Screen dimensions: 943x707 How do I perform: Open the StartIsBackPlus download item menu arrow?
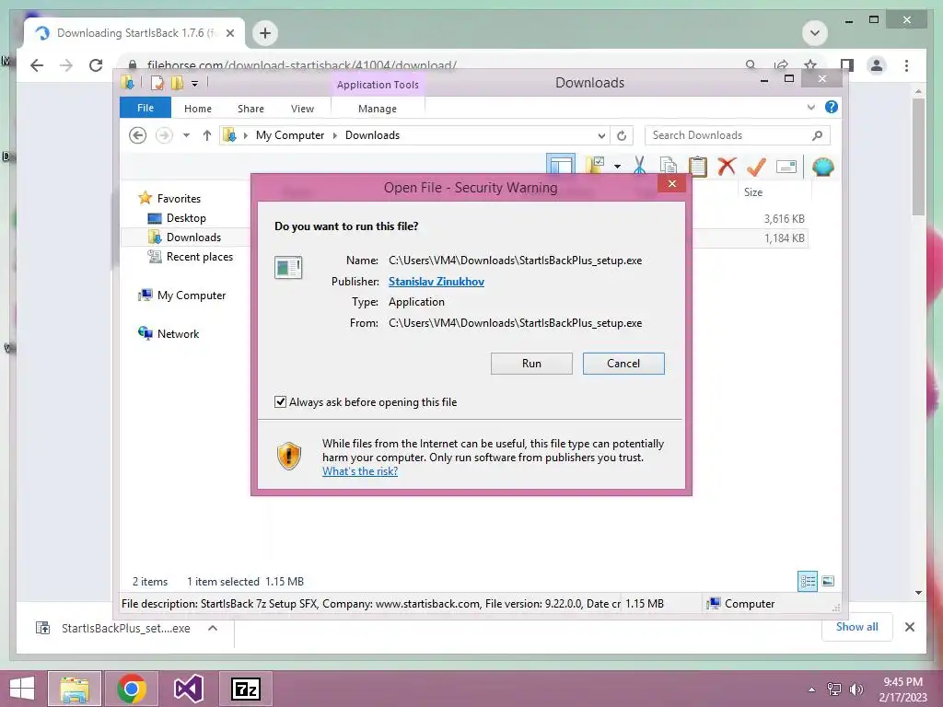tap(213, 628)
